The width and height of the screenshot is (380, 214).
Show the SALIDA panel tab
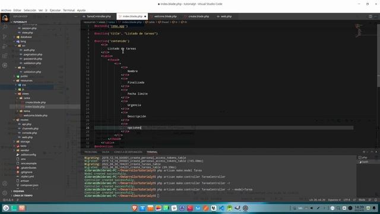tap(106, 152)
